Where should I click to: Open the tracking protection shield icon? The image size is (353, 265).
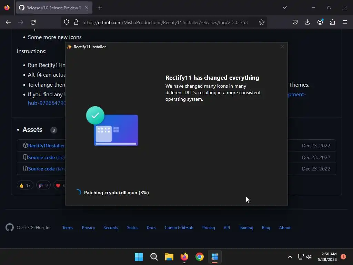coord(67,22)
